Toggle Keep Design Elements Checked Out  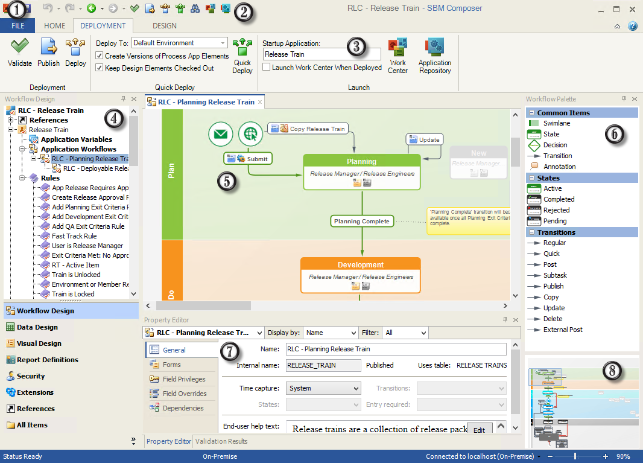(x=100, y=68)
